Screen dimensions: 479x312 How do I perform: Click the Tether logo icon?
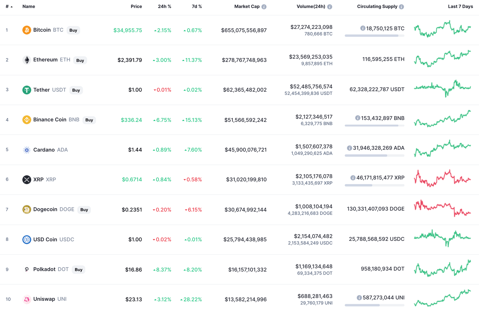click(27, 90)
